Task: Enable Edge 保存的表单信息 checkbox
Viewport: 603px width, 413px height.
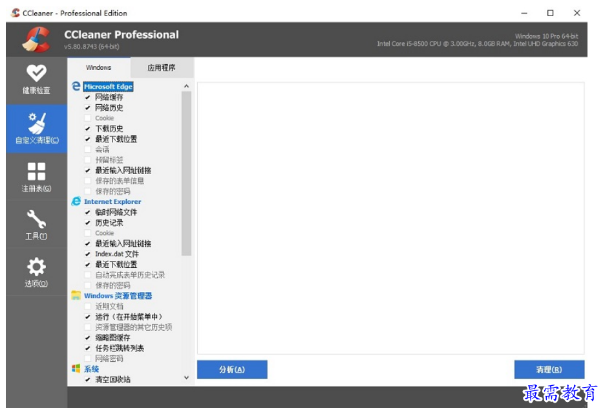Action: (88, 181)
